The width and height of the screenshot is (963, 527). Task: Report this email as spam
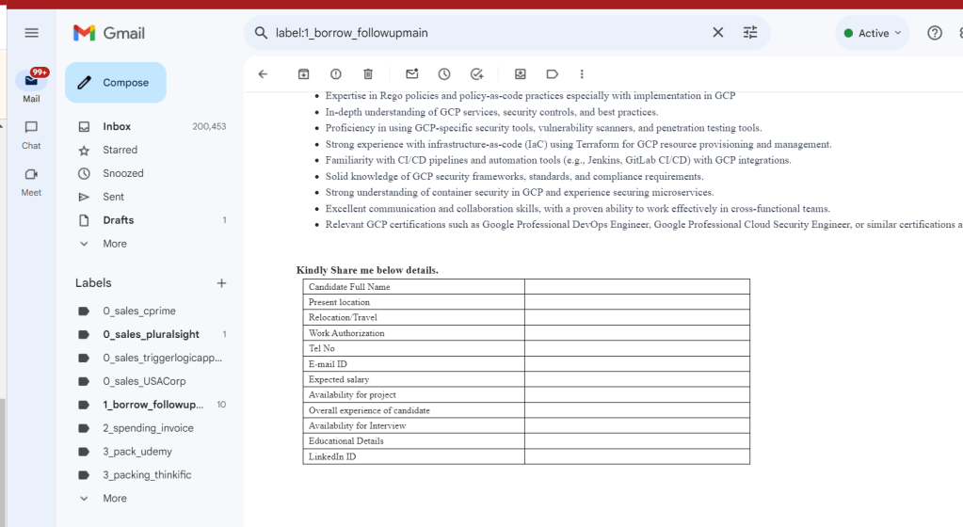click(x=335, y=74)
